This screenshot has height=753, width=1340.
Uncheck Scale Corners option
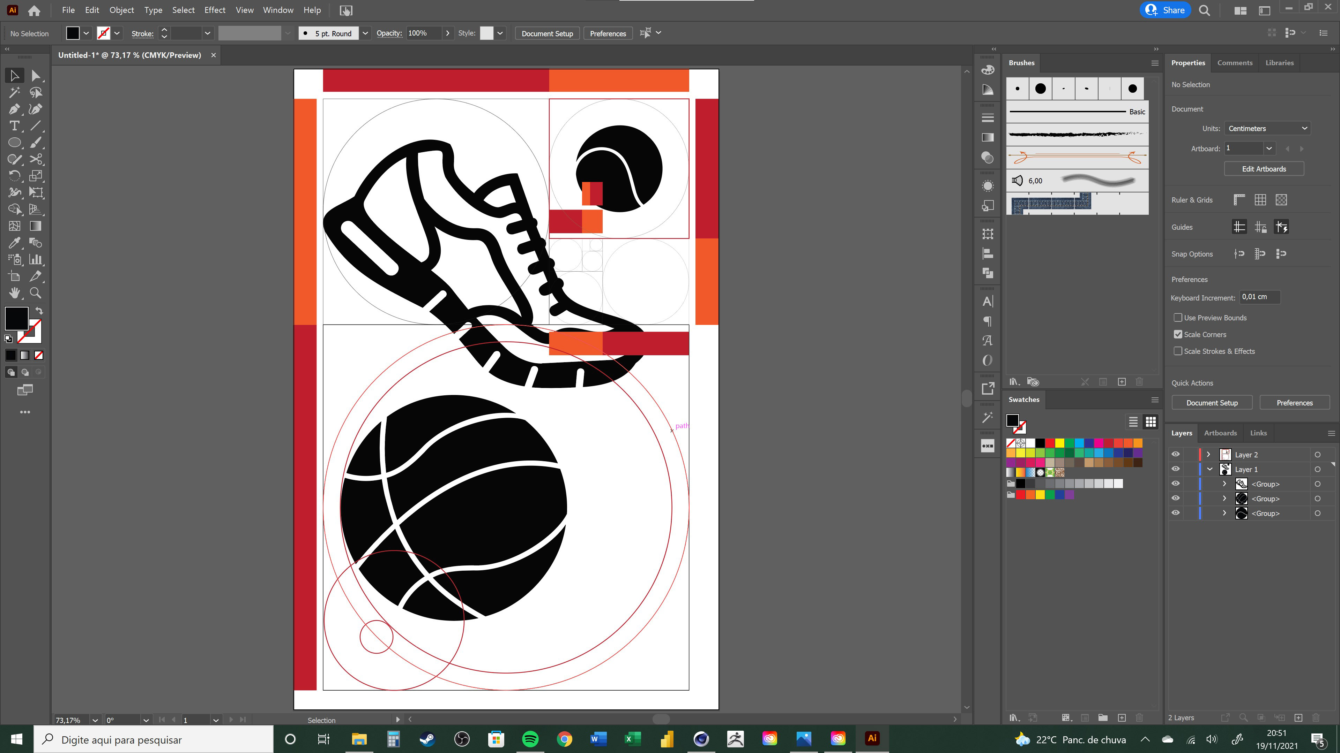click(1178, 335)
